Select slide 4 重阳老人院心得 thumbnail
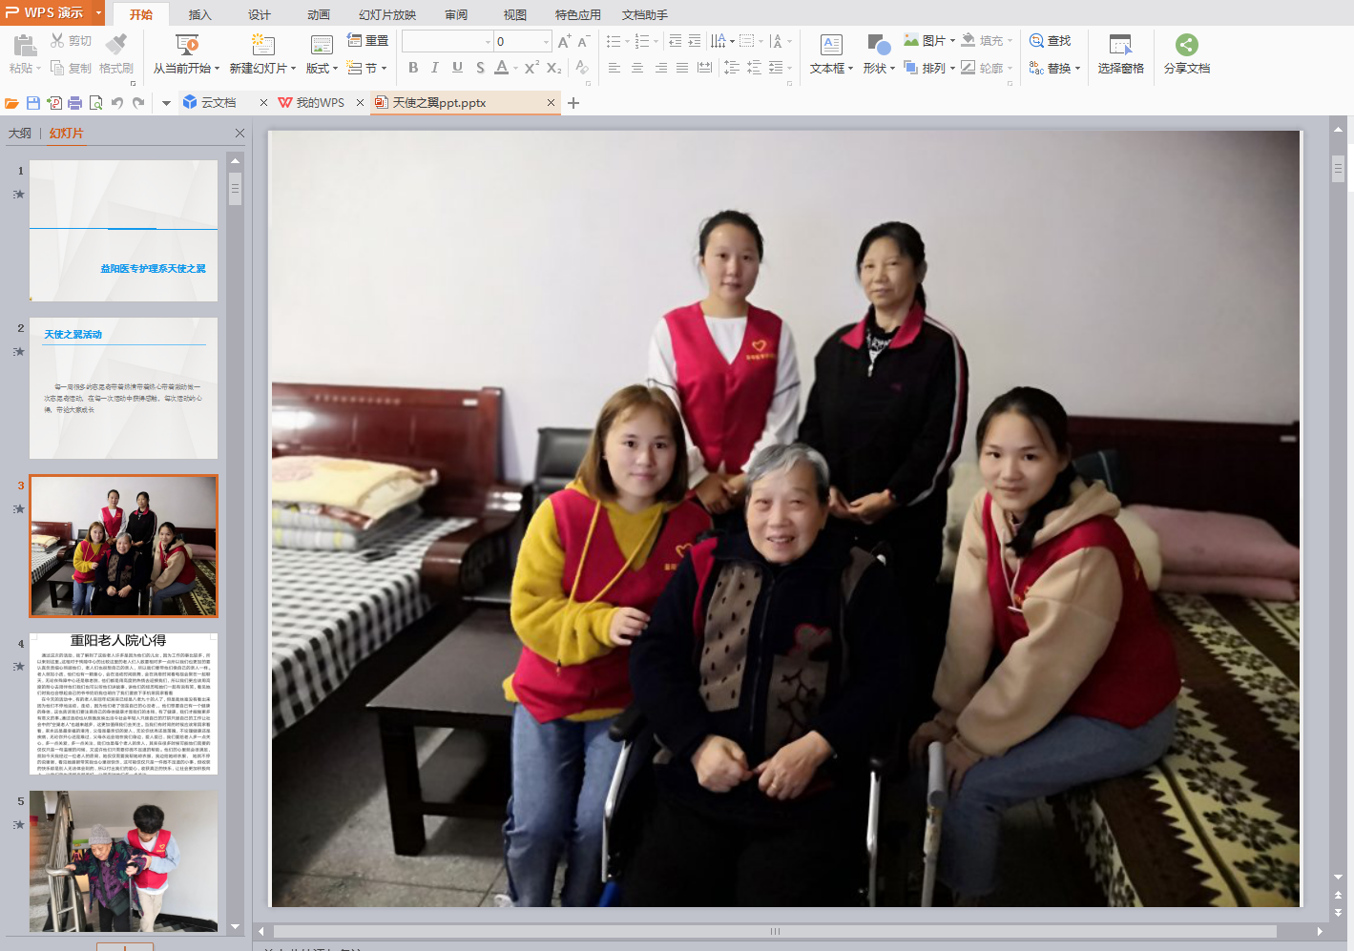Screen dimensions: 1354x951 [124, 704]
